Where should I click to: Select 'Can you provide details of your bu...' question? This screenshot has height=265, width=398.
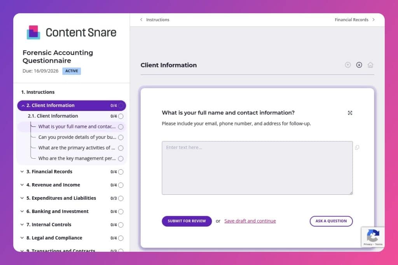pyautogui.click(x=77, y=137)
